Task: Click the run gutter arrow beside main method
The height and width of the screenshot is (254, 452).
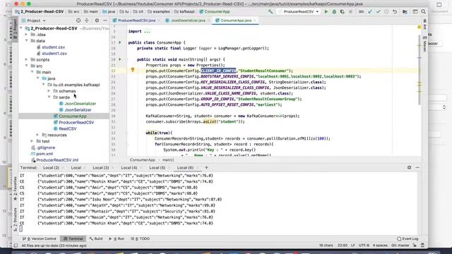Action: 120,59
